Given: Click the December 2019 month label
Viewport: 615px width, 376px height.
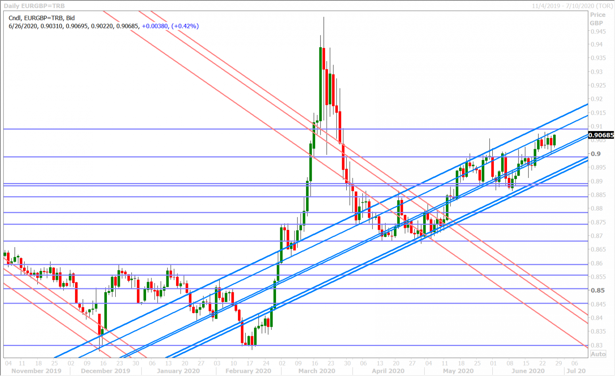Looking at the screenshot, I should tap(106, 371).
